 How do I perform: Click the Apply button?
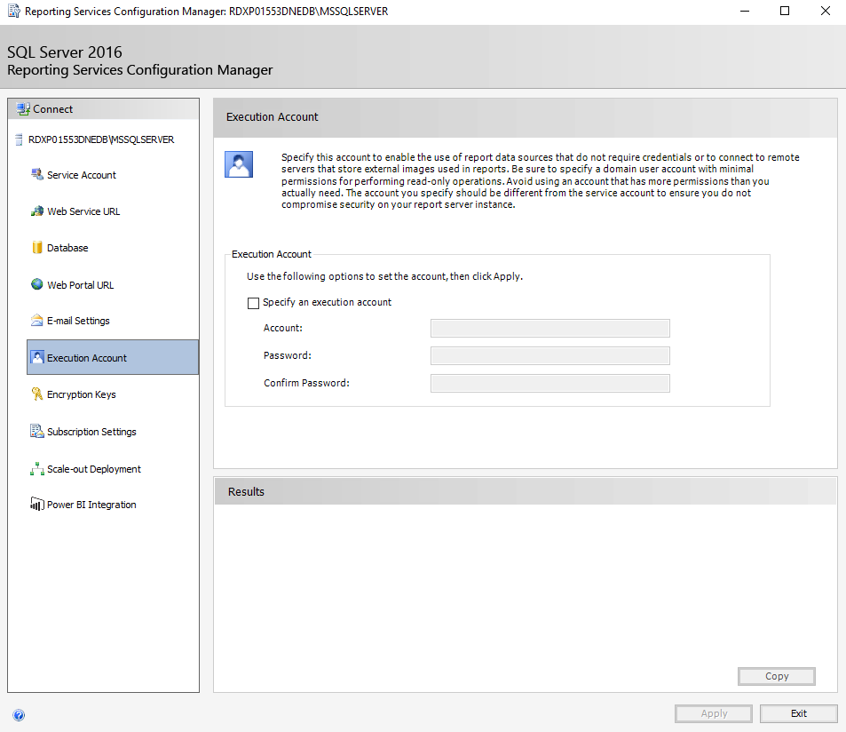[x=713, y=713]
